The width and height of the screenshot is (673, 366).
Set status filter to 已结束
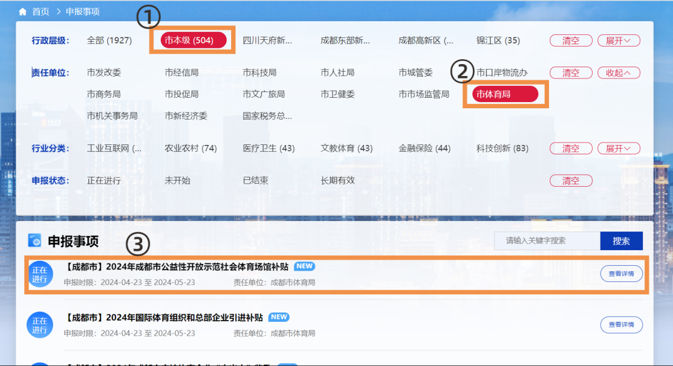(255, 181)
